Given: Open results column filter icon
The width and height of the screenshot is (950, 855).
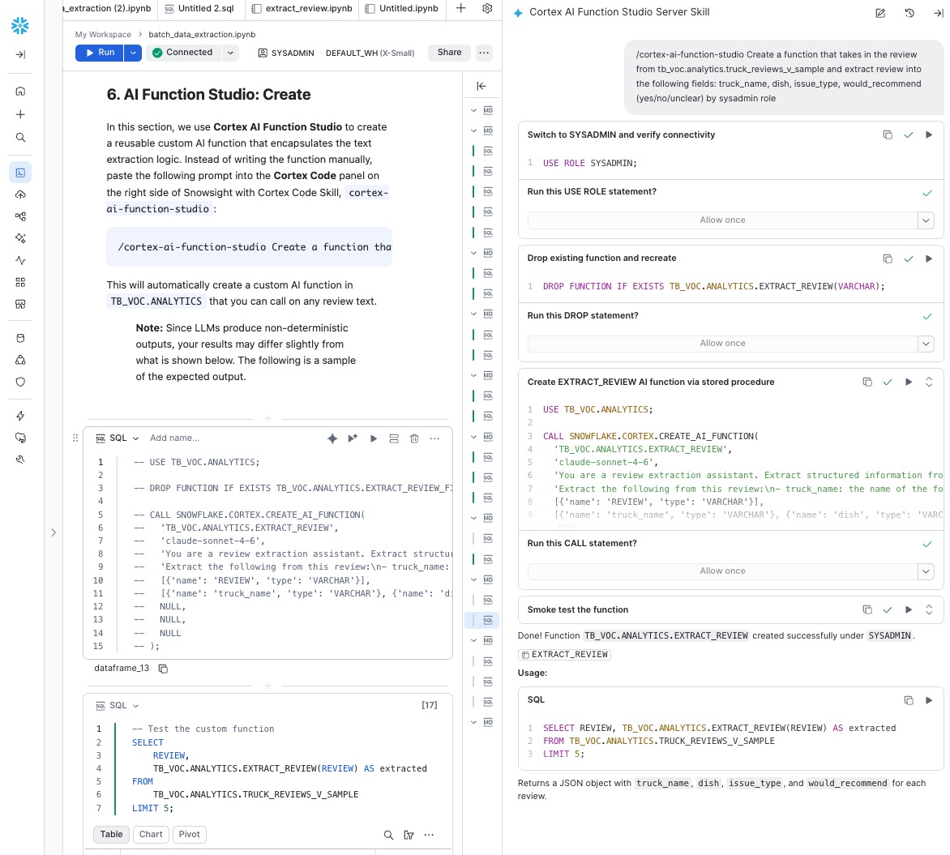Looking at the screenshot, I should coord(409,835).
